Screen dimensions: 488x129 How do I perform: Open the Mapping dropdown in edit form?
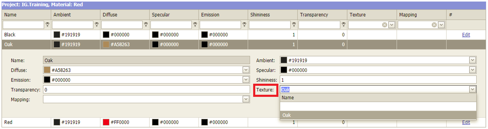tap(246, 99)
